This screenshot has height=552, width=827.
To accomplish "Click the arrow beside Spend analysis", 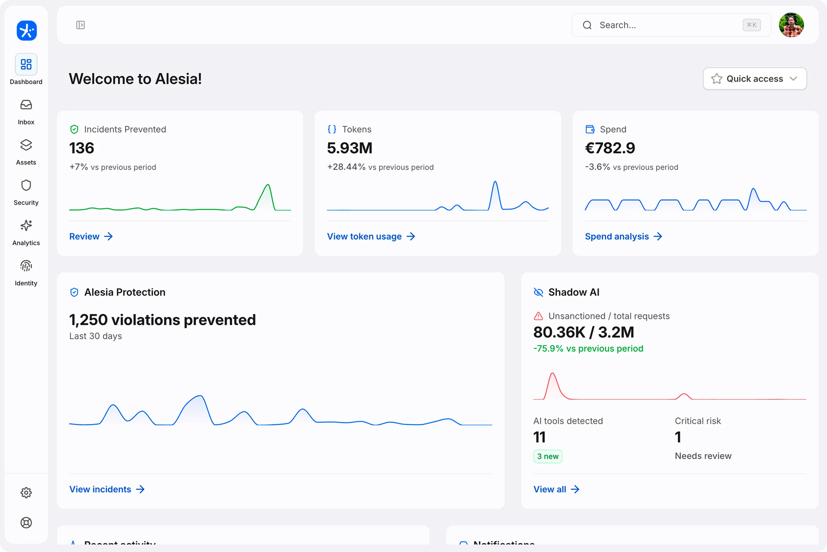I will coord(658,236).
